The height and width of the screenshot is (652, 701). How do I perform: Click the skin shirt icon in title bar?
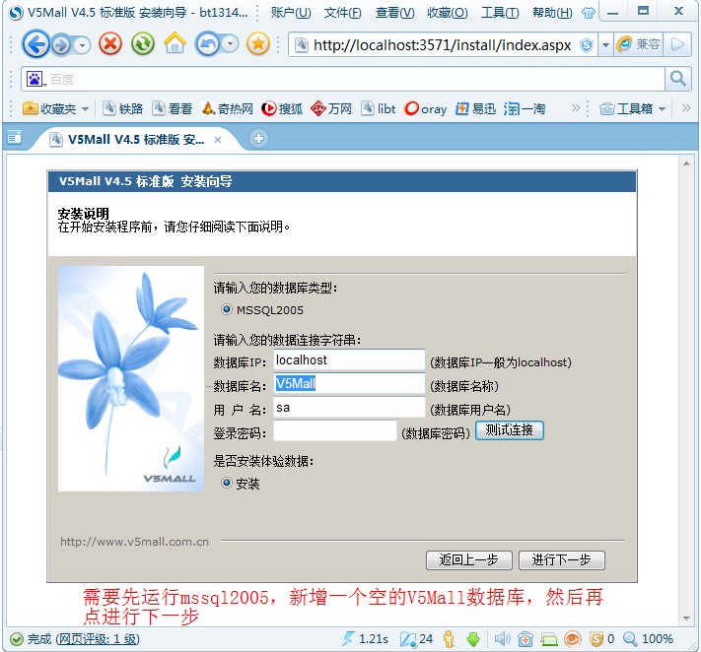[x=588, y=13]
